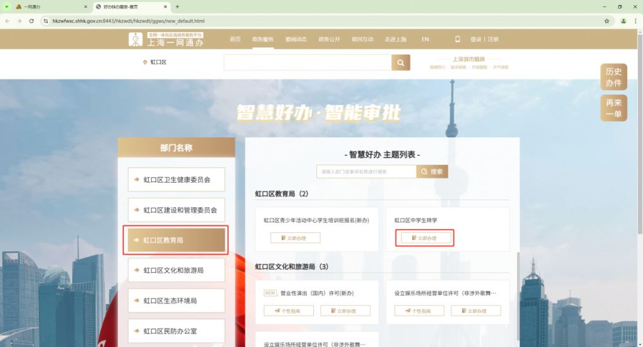Open the 首页 navigation item

tap(235, 39)
